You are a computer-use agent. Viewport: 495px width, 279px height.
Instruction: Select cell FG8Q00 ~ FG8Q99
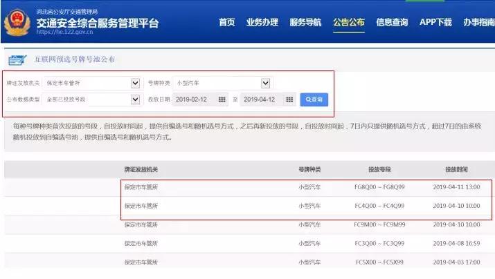pos(379,187)
